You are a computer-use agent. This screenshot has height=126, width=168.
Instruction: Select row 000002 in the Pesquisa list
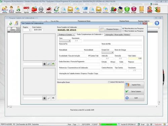[14, 30]
